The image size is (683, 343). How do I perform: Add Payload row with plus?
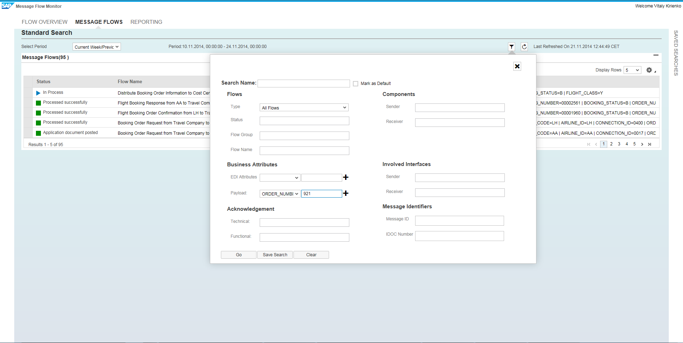click(346, 193)
